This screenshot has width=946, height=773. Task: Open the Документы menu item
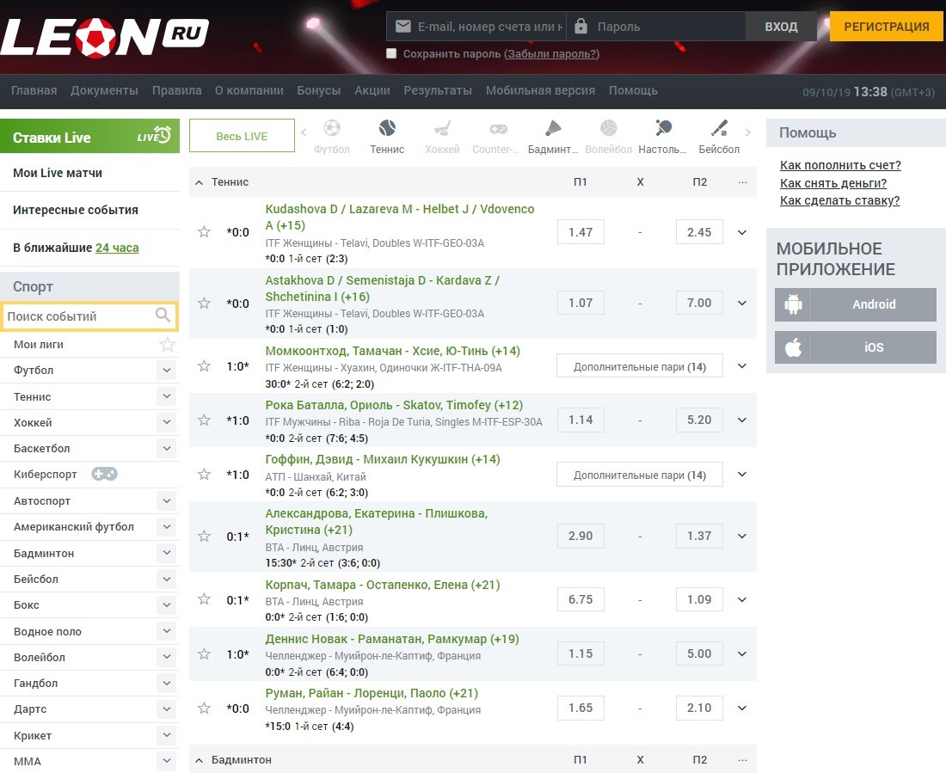coord(104,90)
